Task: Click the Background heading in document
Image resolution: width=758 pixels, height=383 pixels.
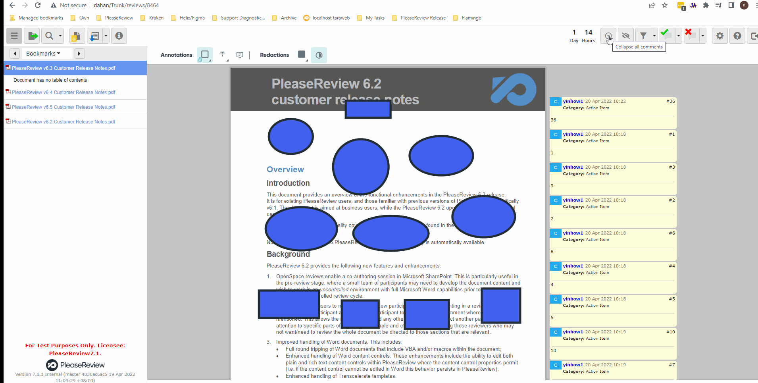Action: [x=288, y=254]
